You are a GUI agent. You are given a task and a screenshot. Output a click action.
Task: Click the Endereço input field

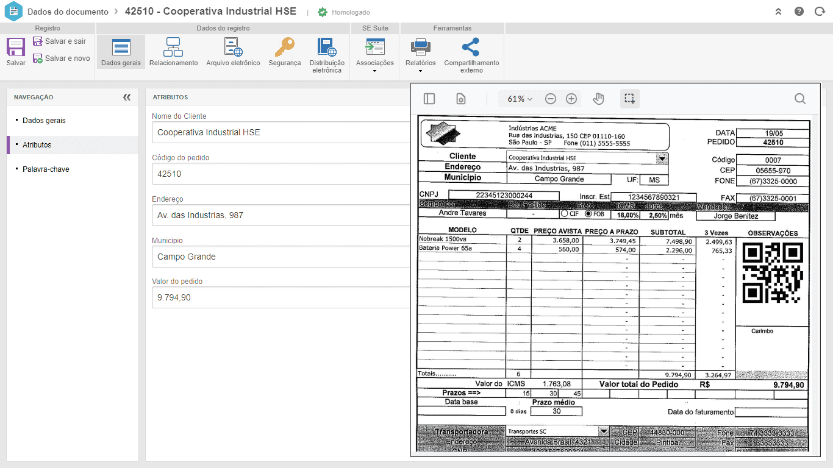pos(281,215)
